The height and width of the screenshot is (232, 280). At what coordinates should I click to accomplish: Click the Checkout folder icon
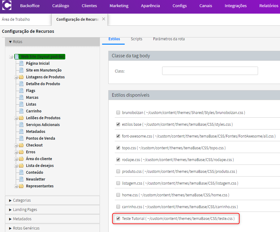[x=21, y=145]
